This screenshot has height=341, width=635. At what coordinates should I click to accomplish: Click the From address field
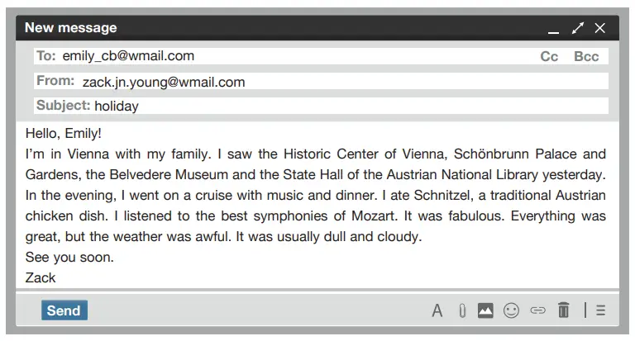click(331, 82)
